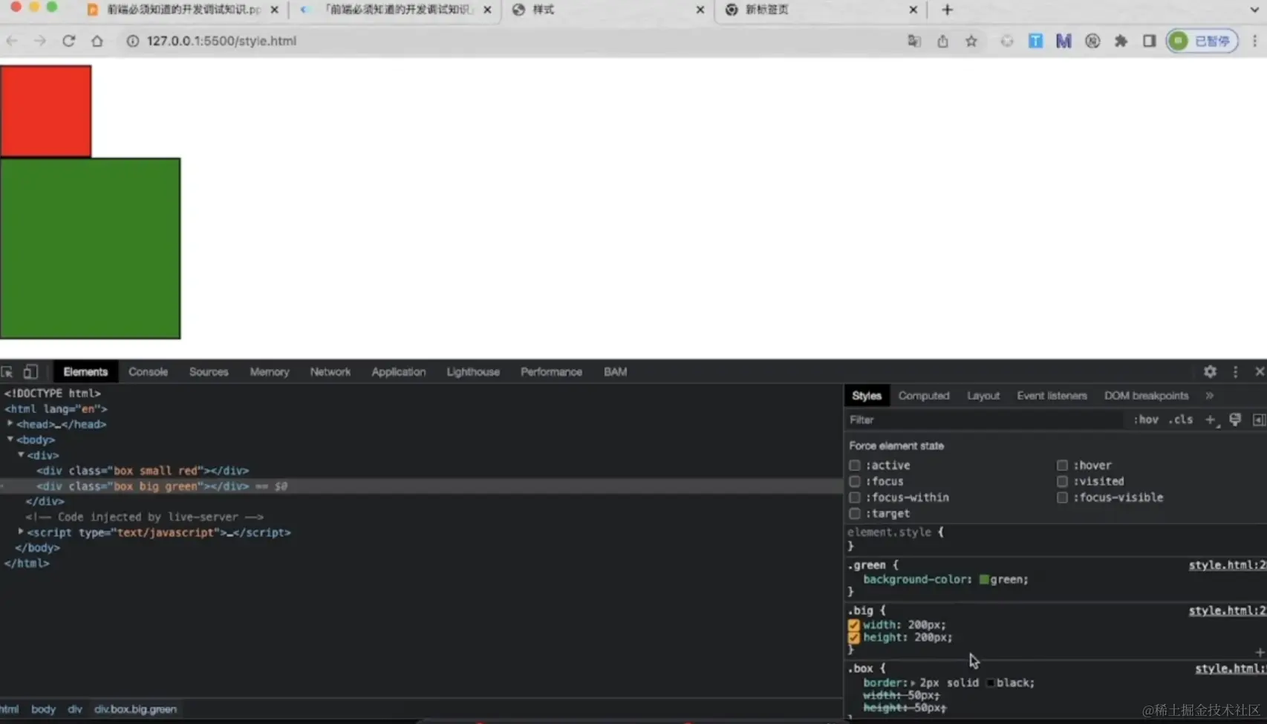
Task: Expand the script element node
Action: click(x=21, y=532)
